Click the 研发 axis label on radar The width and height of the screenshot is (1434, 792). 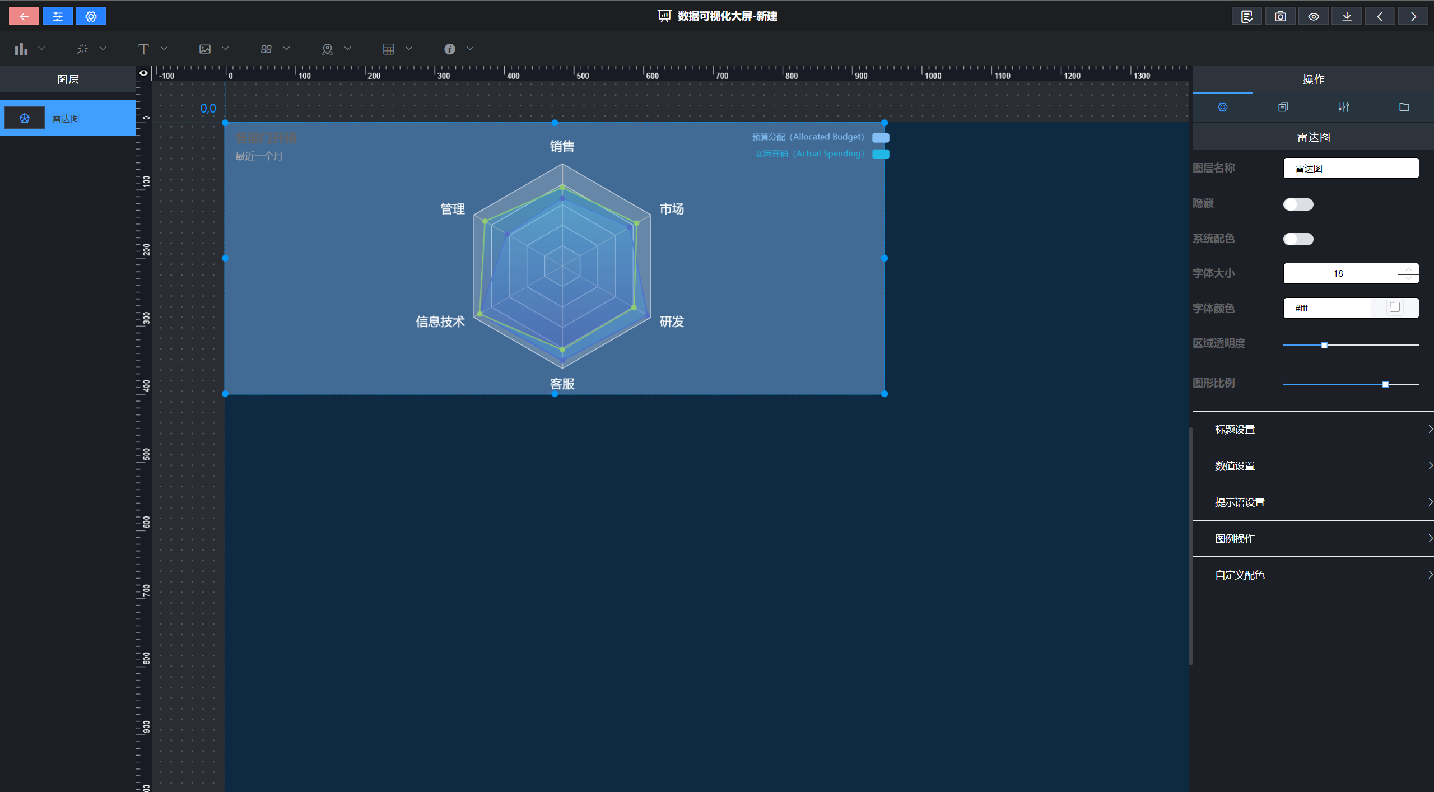pyautogui.click(x=672, y=322)
